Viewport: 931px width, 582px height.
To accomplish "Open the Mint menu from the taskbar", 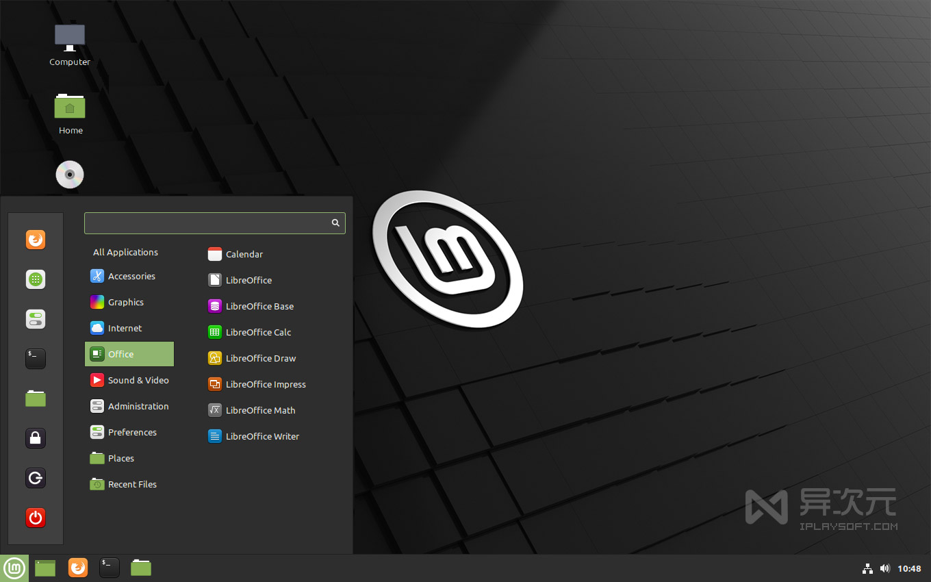I will 14,568.
